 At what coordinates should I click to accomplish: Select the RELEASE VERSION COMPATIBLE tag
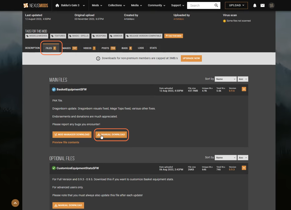pyautogui.click(x=144, y=36)
